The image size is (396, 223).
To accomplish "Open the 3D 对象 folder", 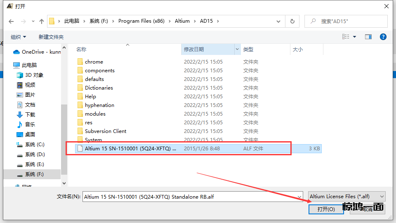I will (34, 75).
